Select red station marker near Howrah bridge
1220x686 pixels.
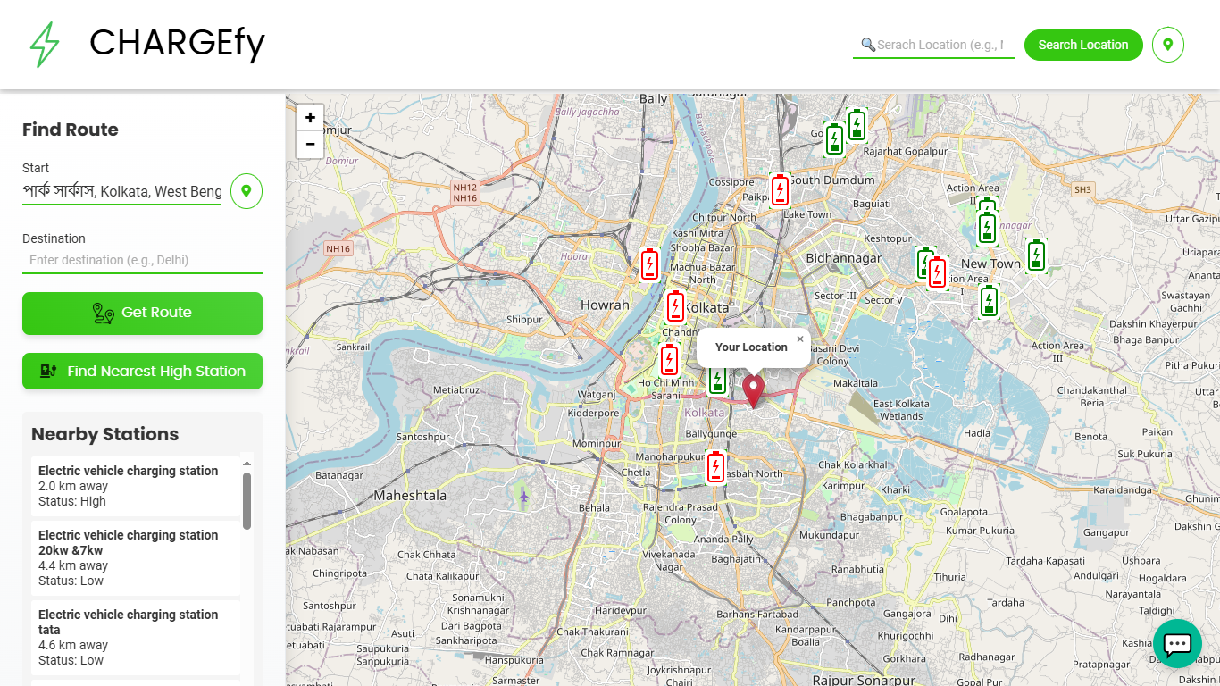point(649,264)
